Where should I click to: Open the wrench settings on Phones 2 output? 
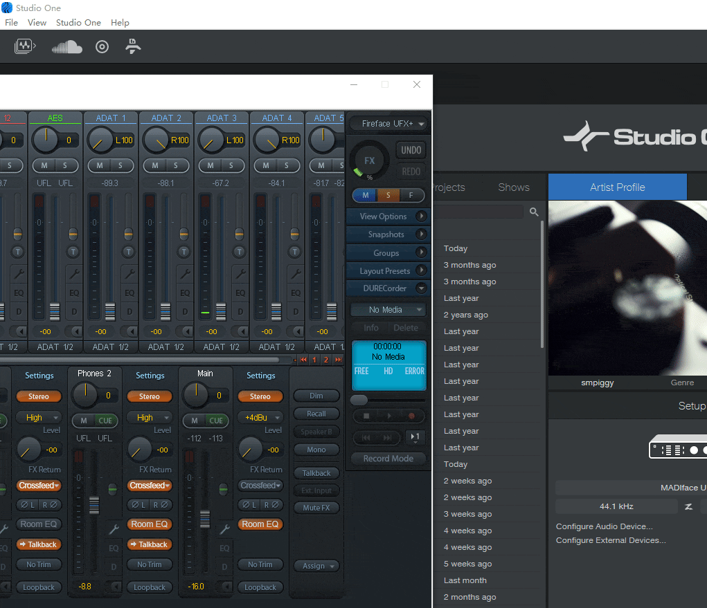pos(114,529)
